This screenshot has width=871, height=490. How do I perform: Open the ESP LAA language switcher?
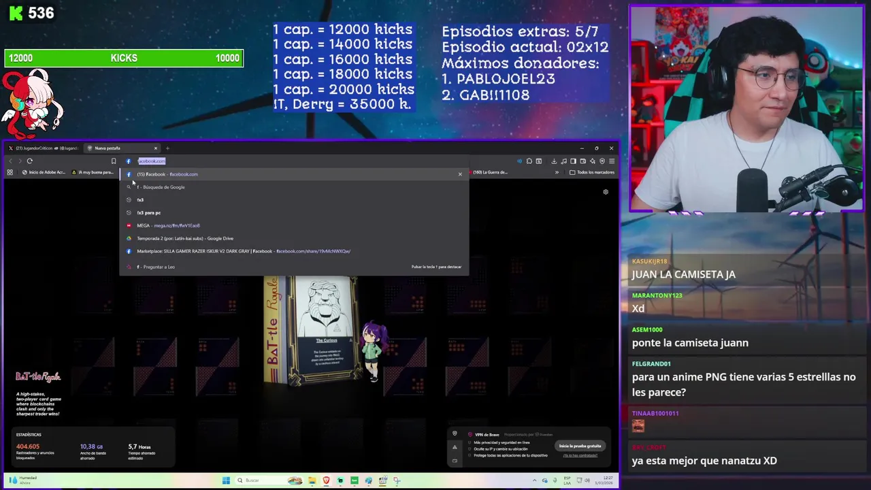[x=567, y=480]
